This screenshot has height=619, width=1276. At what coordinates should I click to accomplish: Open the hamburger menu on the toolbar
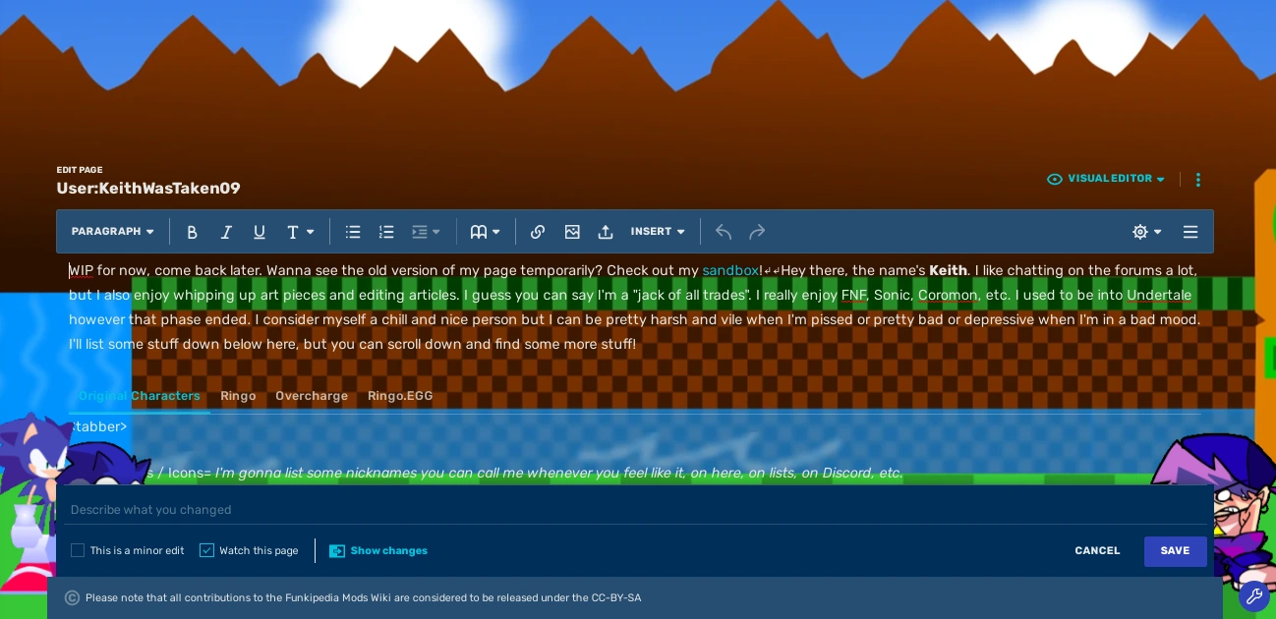1190,231
